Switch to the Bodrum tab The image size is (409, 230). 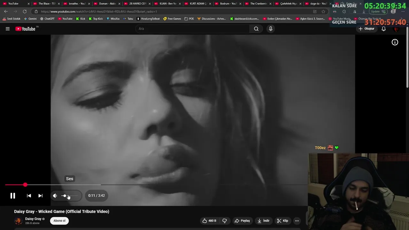point(228,4)
